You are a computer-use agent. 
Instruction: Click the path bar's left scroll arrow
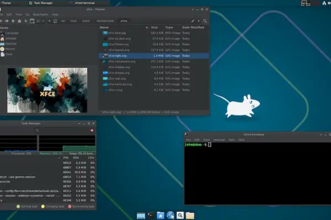click(50, 21)
